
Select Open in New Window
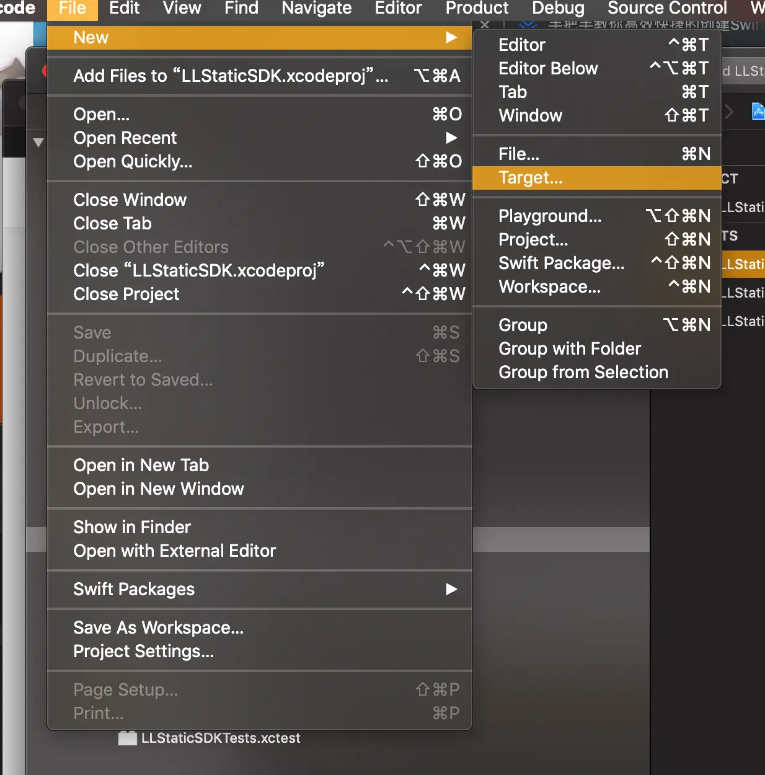click(260, 489)
